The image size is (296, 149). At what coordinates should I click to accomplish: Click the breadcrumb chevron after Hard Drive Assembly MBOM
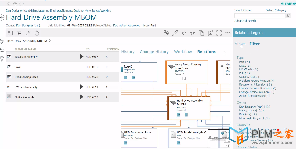pos(50,40)
